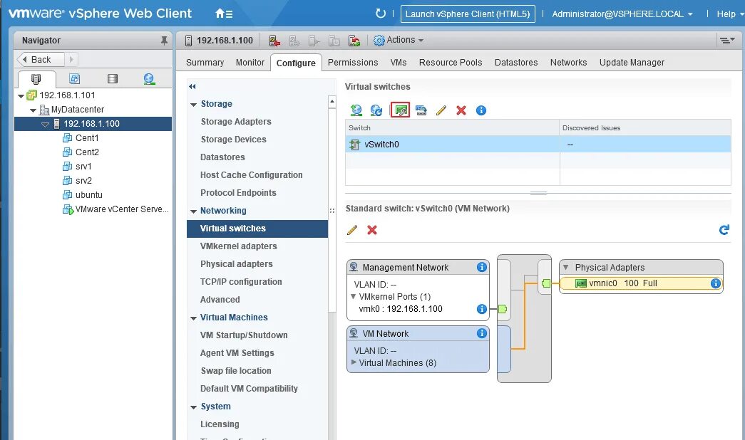Open the Networks tab

[568, 63]
